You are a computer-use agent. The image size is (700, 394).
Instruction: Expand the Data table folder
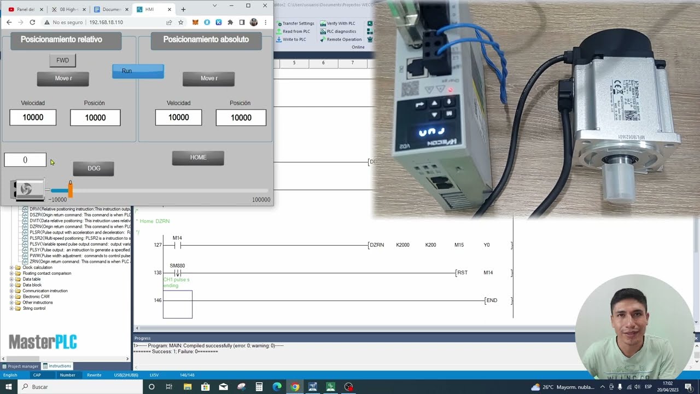click(x=11, y=279)
